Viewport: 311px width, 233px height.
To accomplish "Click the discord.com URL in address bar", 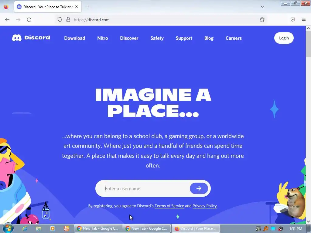I will click(x=92, y=20).
